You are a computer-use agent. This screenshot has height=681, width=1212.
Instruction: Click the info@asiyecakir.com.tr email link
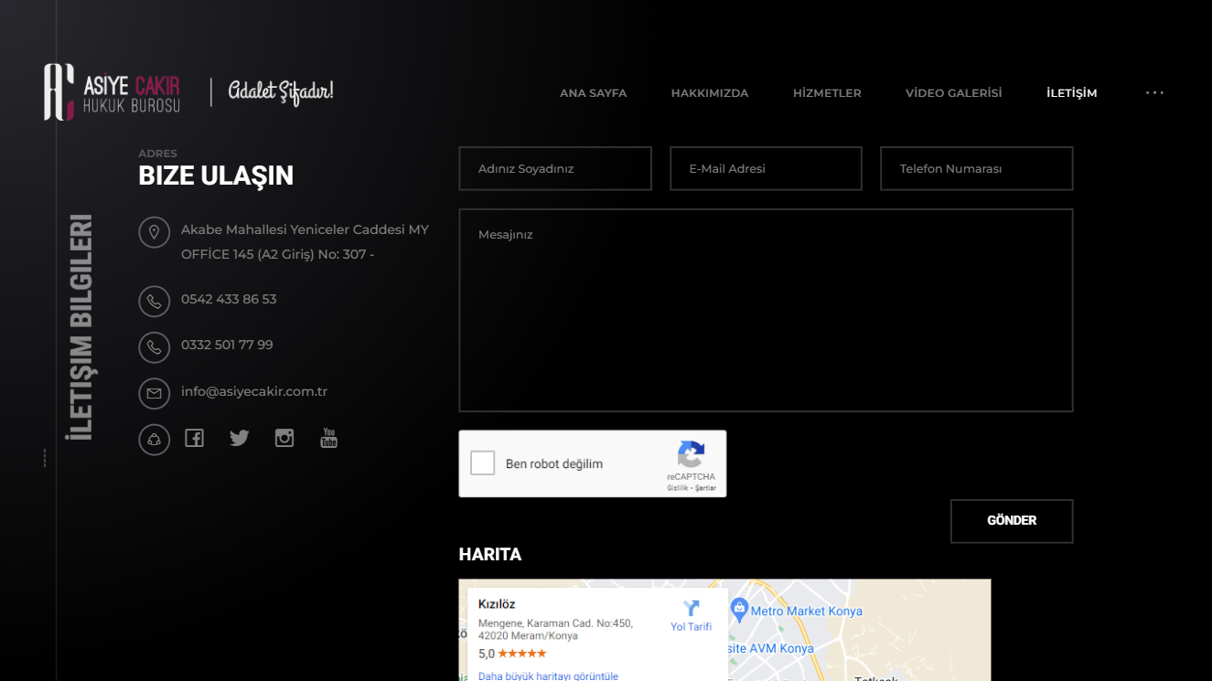(254, 391)
